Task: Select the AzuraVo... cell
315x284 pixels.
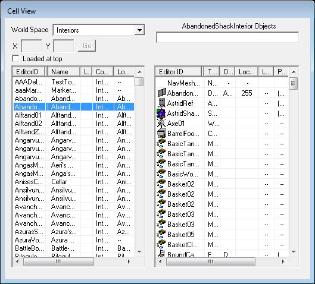Action: [x=73, y=240]
